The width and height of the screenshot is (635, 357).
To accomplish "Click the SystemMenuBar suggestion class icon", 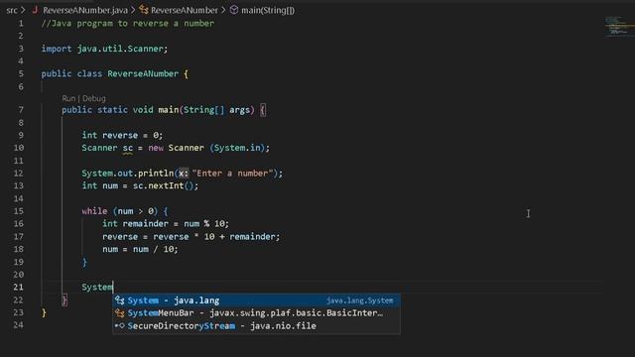I will click(119, 313).
